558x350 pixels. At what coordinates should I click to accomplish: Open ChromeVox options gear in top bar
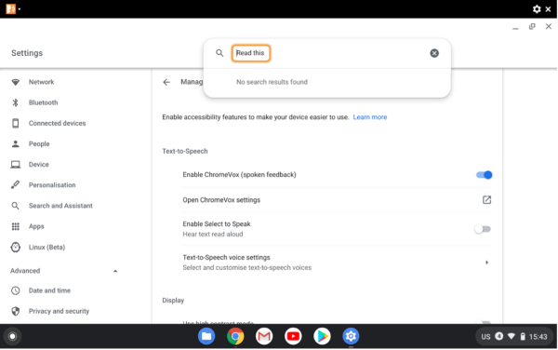click(537, 9)
